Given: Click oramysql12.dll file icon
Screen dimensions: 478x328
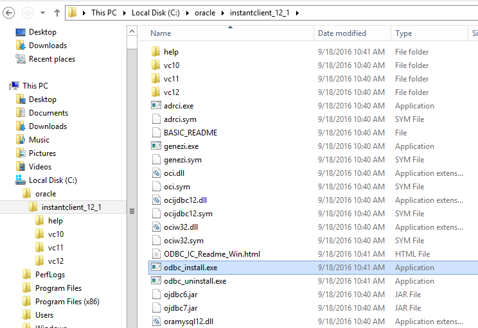Looking at the screenshot, I should click(156, 321).
